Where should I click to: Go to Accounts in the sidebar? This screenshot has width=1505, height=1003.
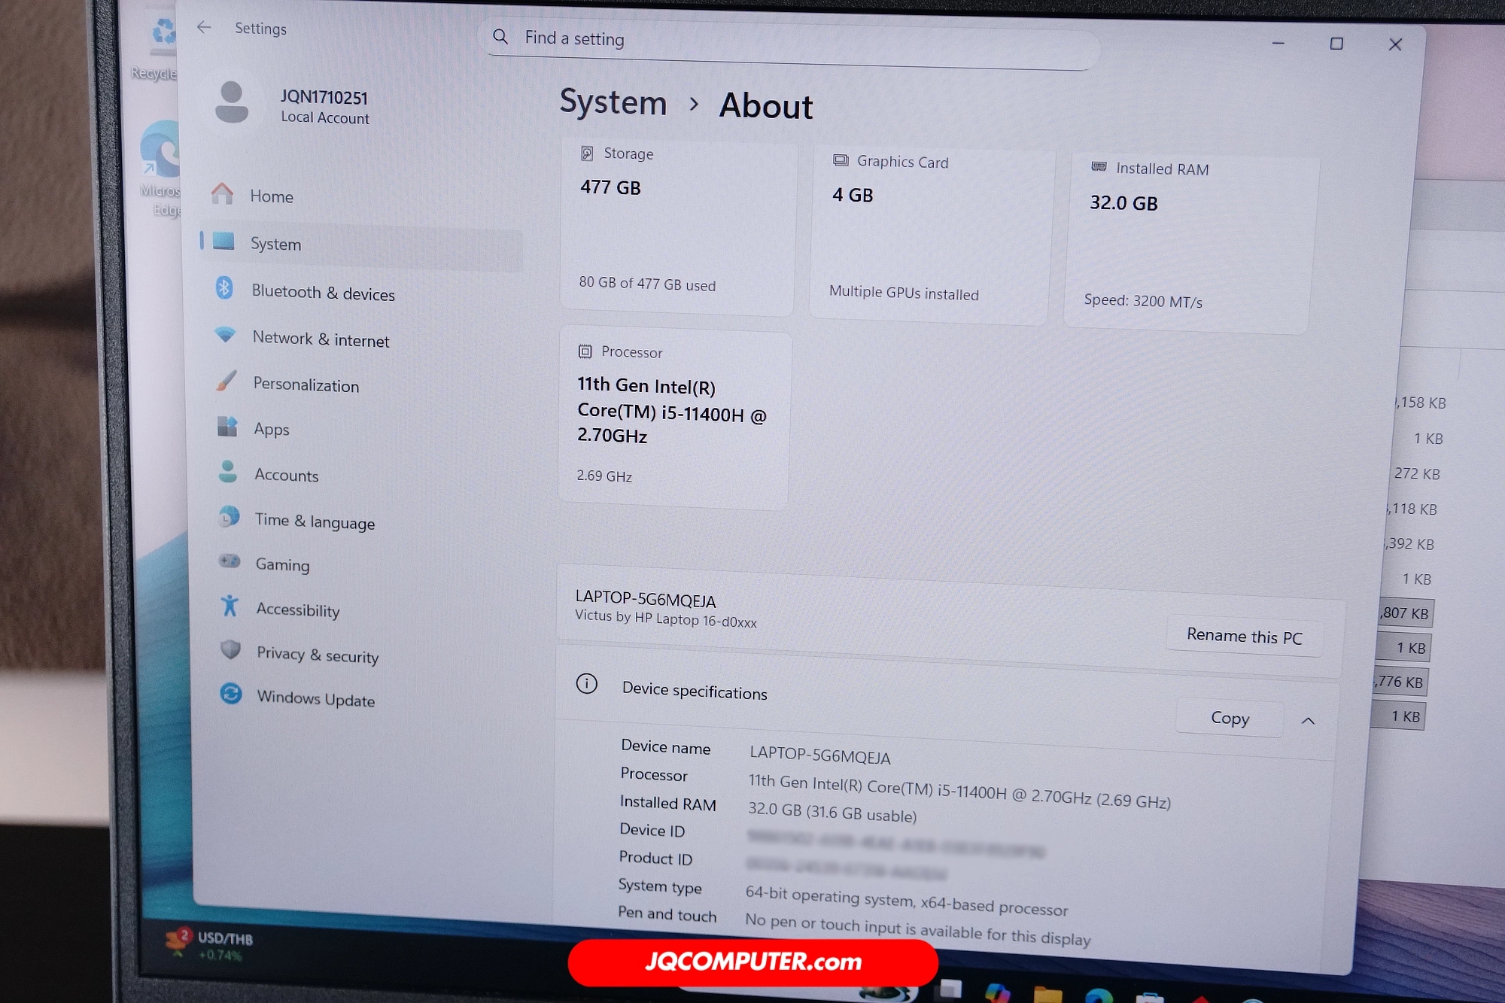tap(286, 475)
